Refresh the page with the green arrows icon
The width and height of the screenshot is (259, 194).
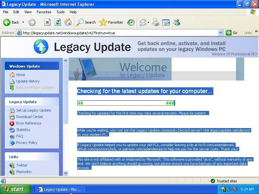(x=58, y=22)
